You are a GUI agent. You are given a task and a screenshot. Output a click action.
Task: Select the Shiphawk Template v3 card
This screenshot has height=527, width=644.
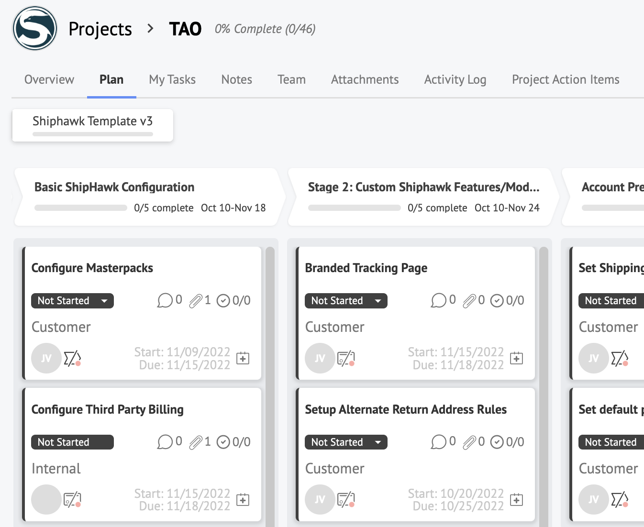tap(92, 125)
